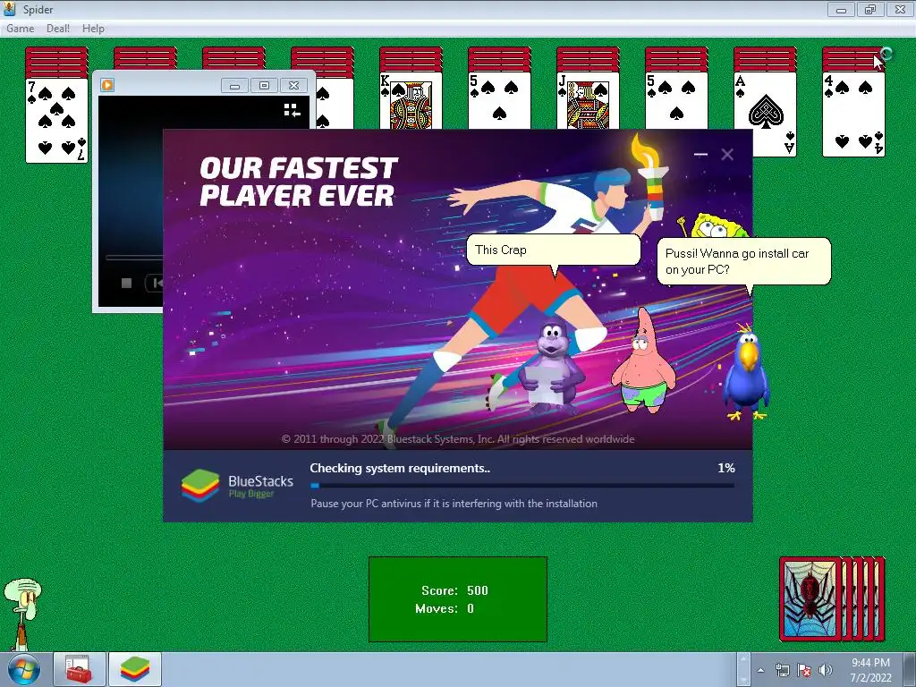Close the BlueStacks installer window
Image resolution: width=916 pixels, height=687 pixels.
(x=727, y=154)
